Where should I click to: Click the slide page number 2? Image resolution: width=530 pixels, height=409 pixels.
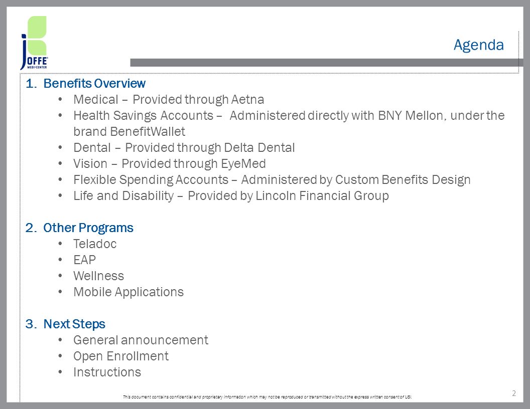coord(514,393)
